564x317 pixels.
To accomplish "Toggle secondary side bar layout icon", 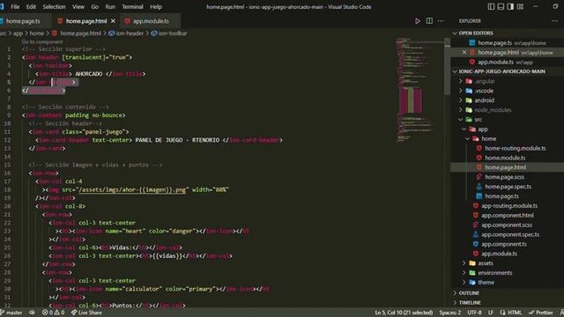I will [510, 7].
